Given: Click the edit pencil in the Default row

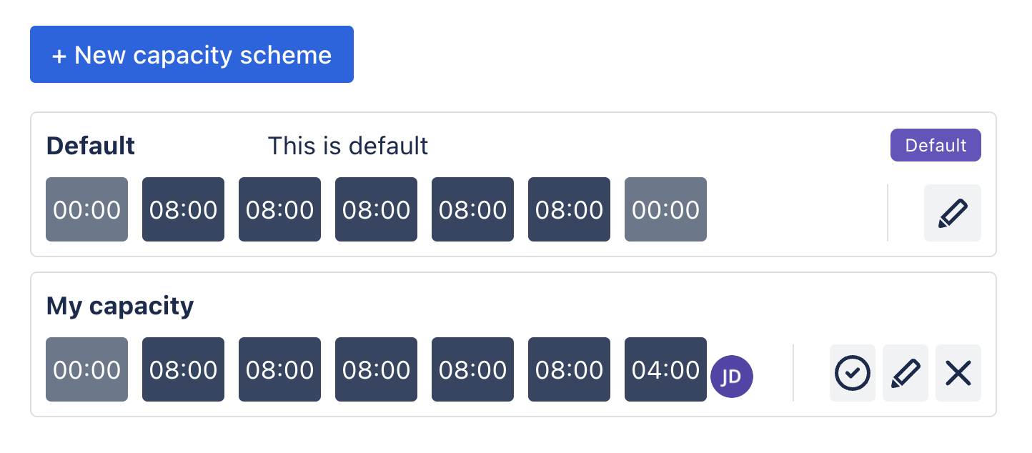Looking at the screenshot, I should [953, 213].
